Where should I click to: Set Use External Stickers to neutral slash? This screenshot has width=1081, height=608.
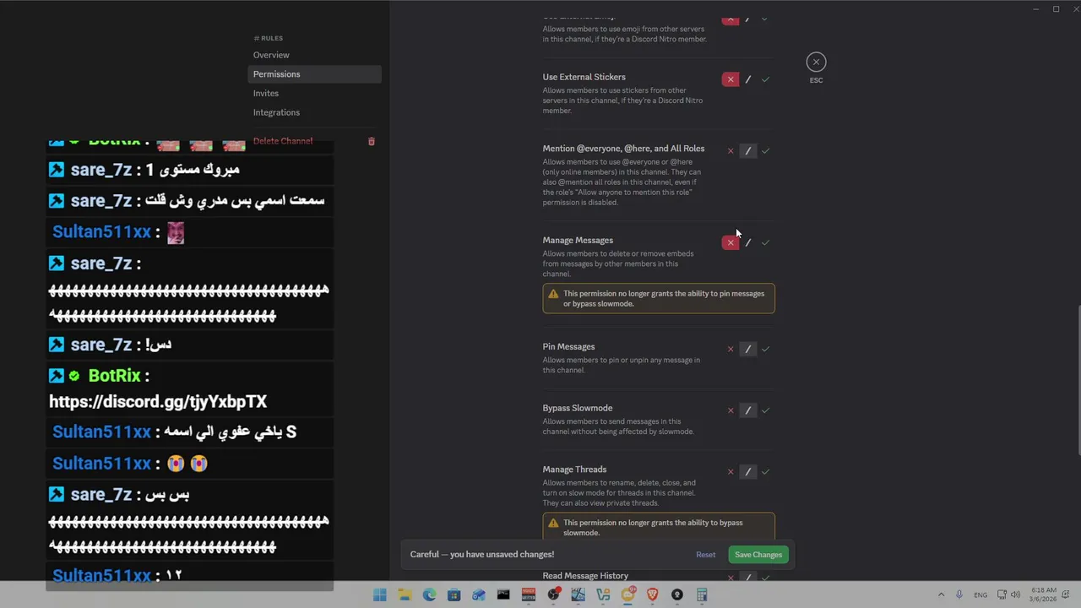(x=748, y=79)
